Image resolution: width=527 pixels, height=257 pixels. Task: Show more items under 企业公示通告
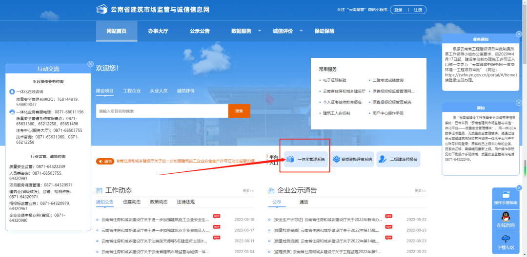[x=420, y=191]
